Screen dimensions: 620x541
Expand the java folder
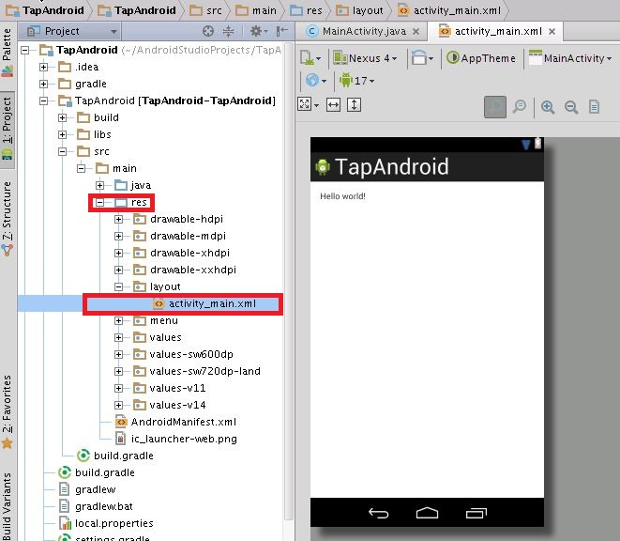[99, 185]
